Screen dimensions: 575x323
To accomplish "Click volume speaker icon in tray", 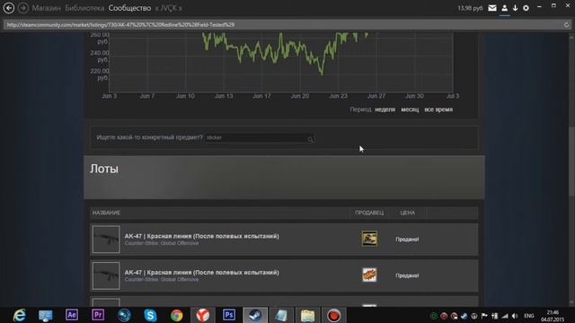I will [515, 316].
